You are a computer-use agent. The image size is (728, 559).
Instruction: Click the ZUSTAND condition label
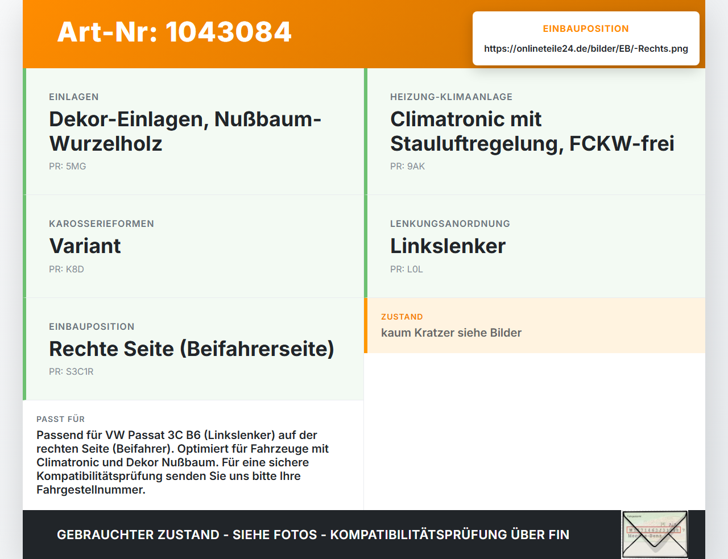402,317
